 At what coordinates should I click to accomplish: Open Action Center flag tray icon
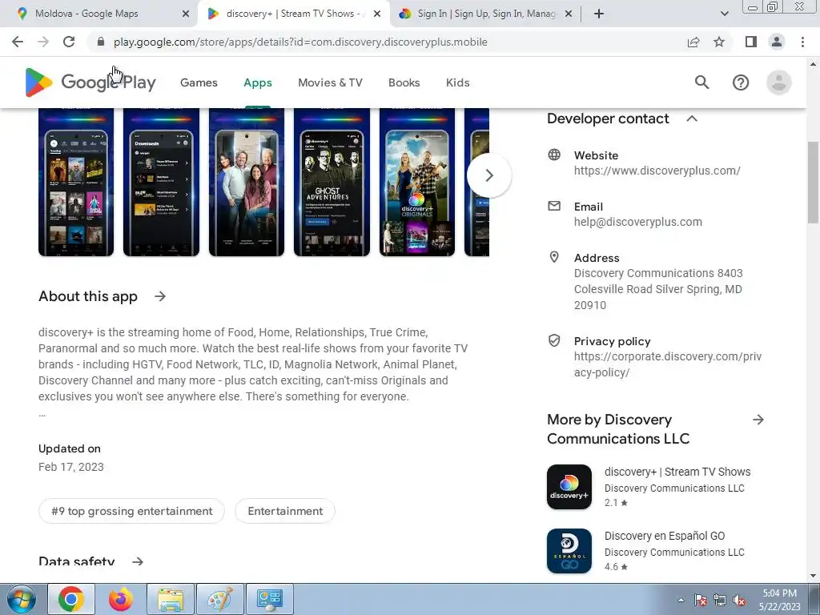tap(700, 601)
